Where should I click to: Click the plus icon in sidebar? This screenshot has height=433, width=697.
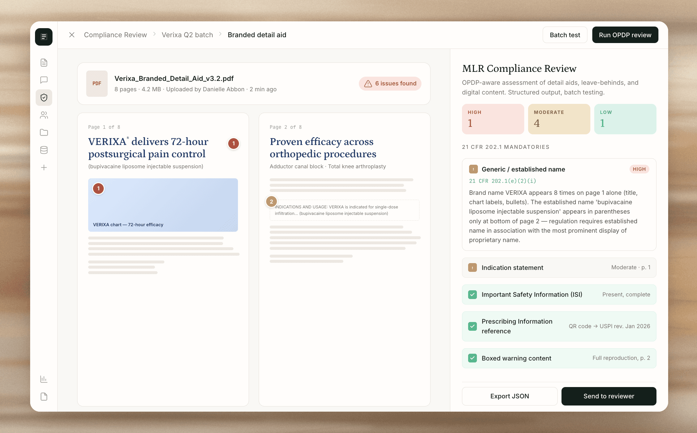[44, 167]
